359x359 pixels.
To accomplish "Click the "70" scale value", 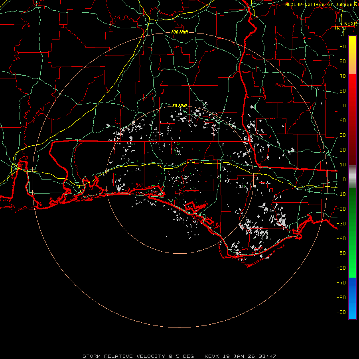I will pyautogui.click(x=343, y=76).
